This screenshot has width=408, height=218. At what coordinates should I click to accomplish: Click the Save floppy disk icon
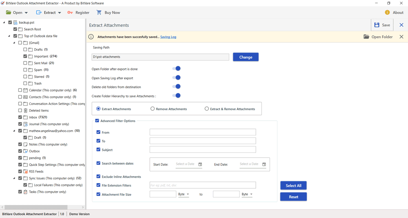coord(377,25)
